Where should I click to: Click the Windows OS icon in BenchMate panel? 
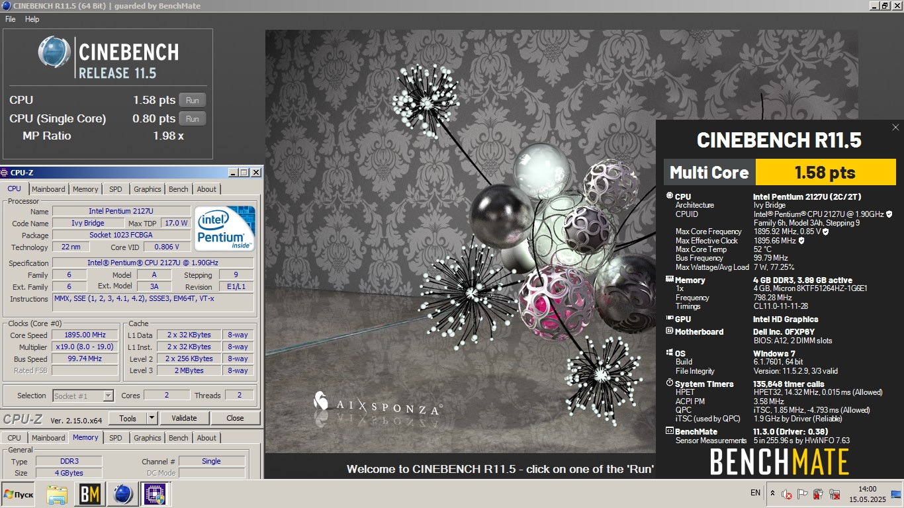click(669, 353)
